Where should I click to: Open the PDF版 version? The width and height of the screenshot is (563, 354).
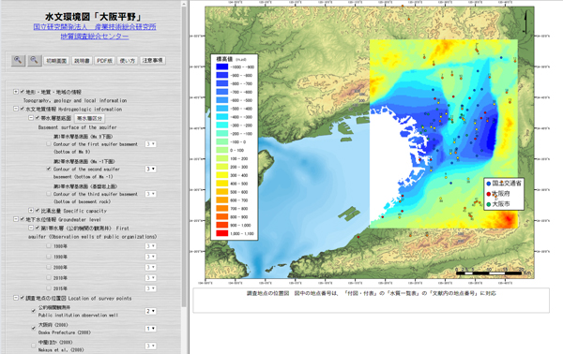(x=104, y=61)
